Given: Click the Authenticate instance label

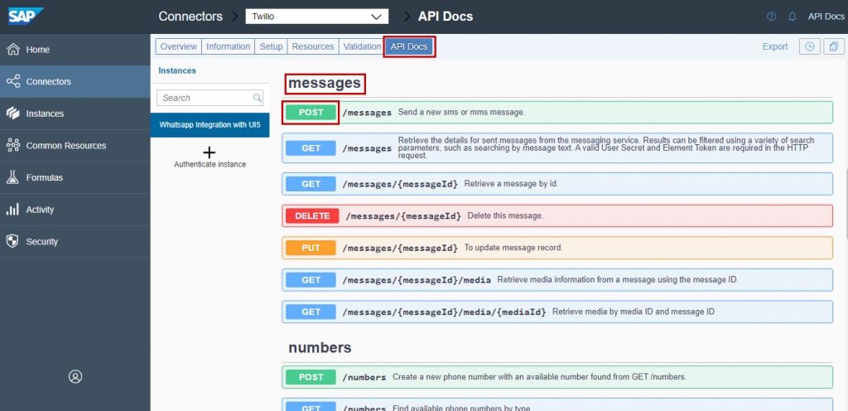Looking at the screenshot, I should click(210, 164).
